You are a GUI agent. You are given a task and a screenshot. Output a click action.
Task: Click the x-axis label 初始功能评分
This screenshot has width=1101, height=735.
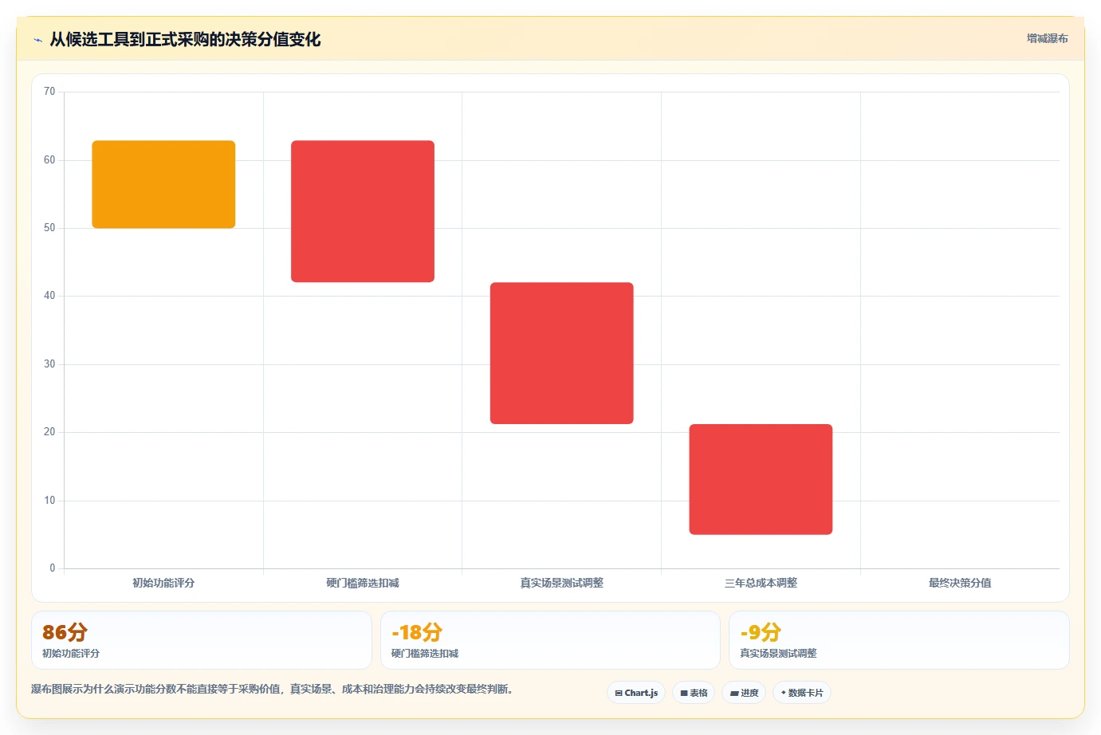click(x=163, y=583)
